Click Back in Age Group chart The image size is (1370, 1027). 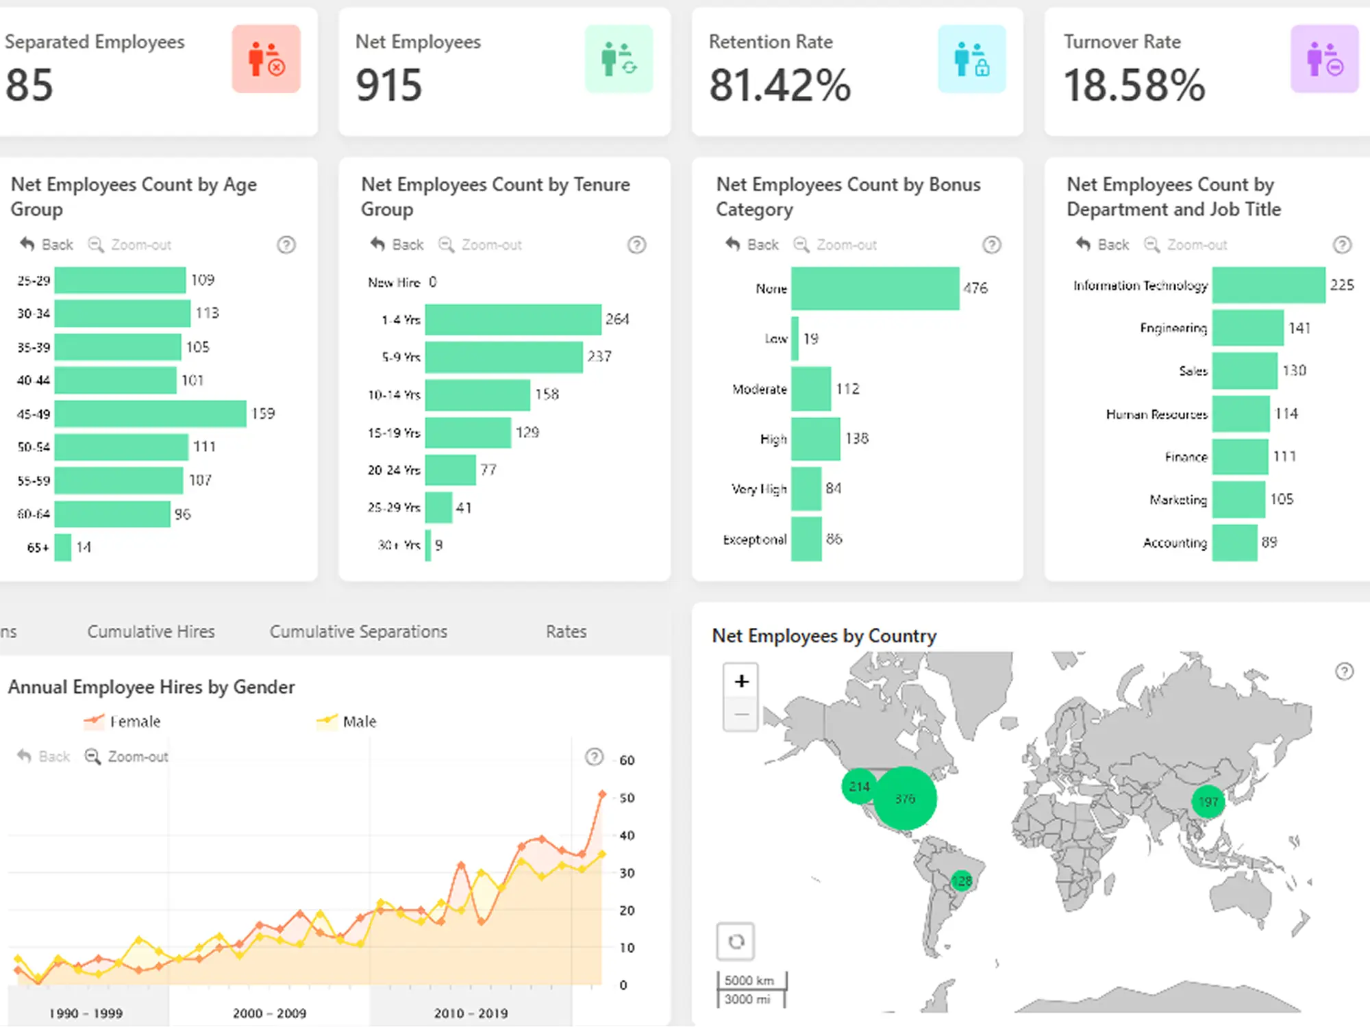[47, 245]
